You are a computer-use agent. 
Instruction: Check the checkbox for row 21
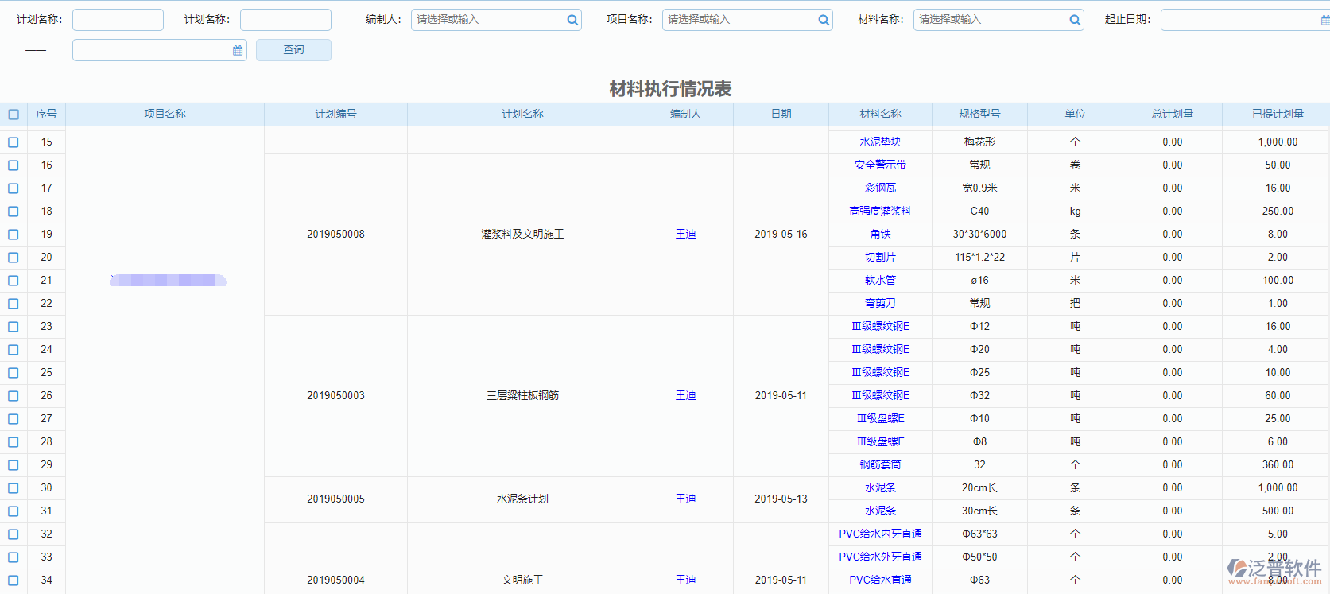(x=14, y=281)
